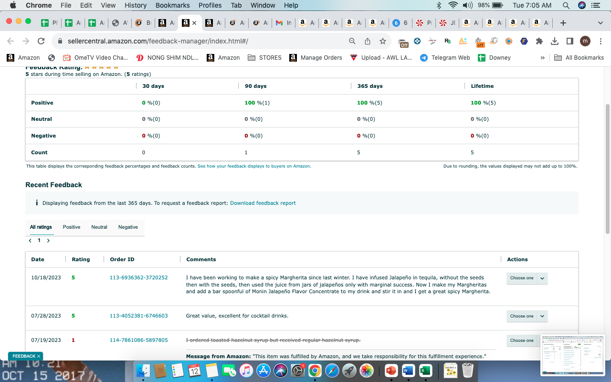Open Chrome Downloads arrow icon

coord(555,41)
